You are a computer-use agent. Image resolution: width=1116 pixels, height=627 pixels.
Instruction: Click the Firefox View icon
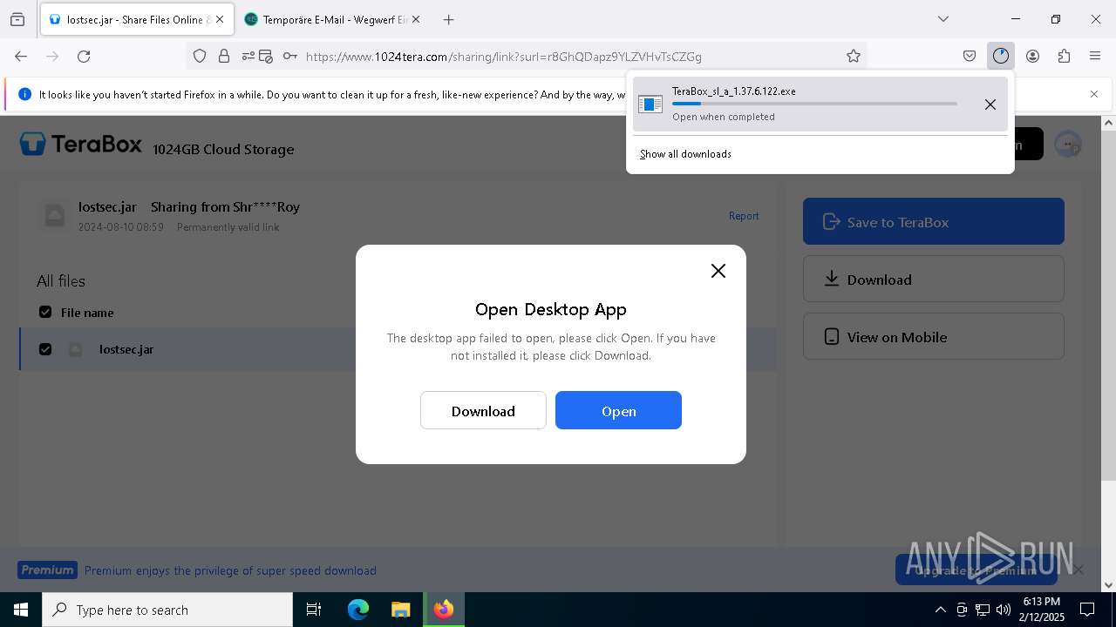[x=17, y=19]
